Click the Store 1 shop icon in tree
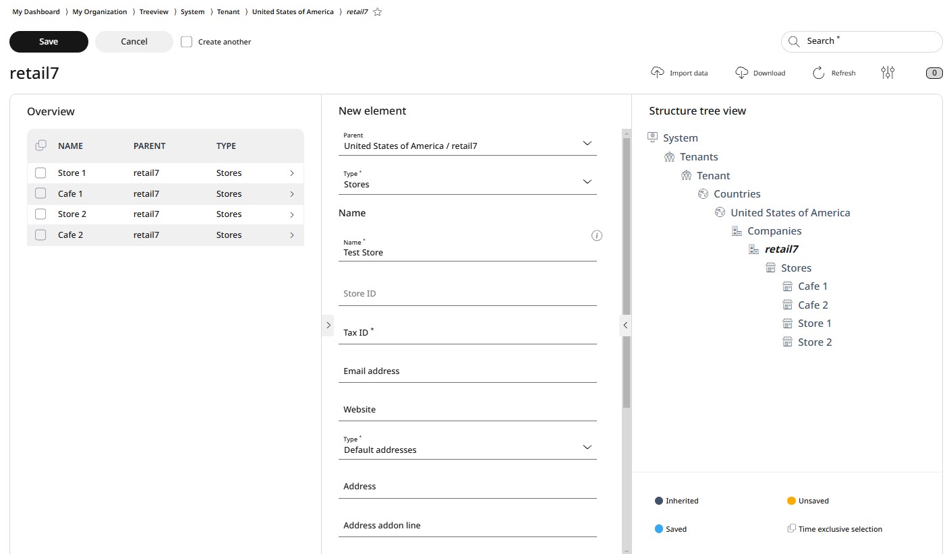This screenshot has width=949, height=554. click(x=787, y=324)
